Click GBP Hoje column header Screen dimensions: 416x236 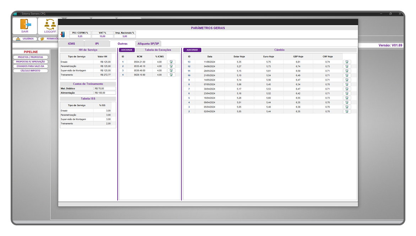tap(298, 57)
